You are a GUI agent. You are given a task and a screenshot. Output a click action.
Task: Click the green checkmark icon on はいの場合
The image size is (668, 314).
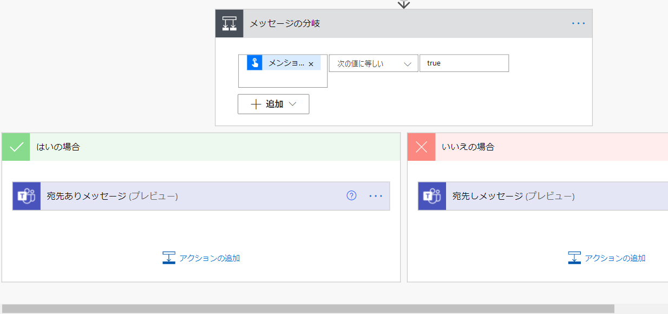(x=16, y=147)
